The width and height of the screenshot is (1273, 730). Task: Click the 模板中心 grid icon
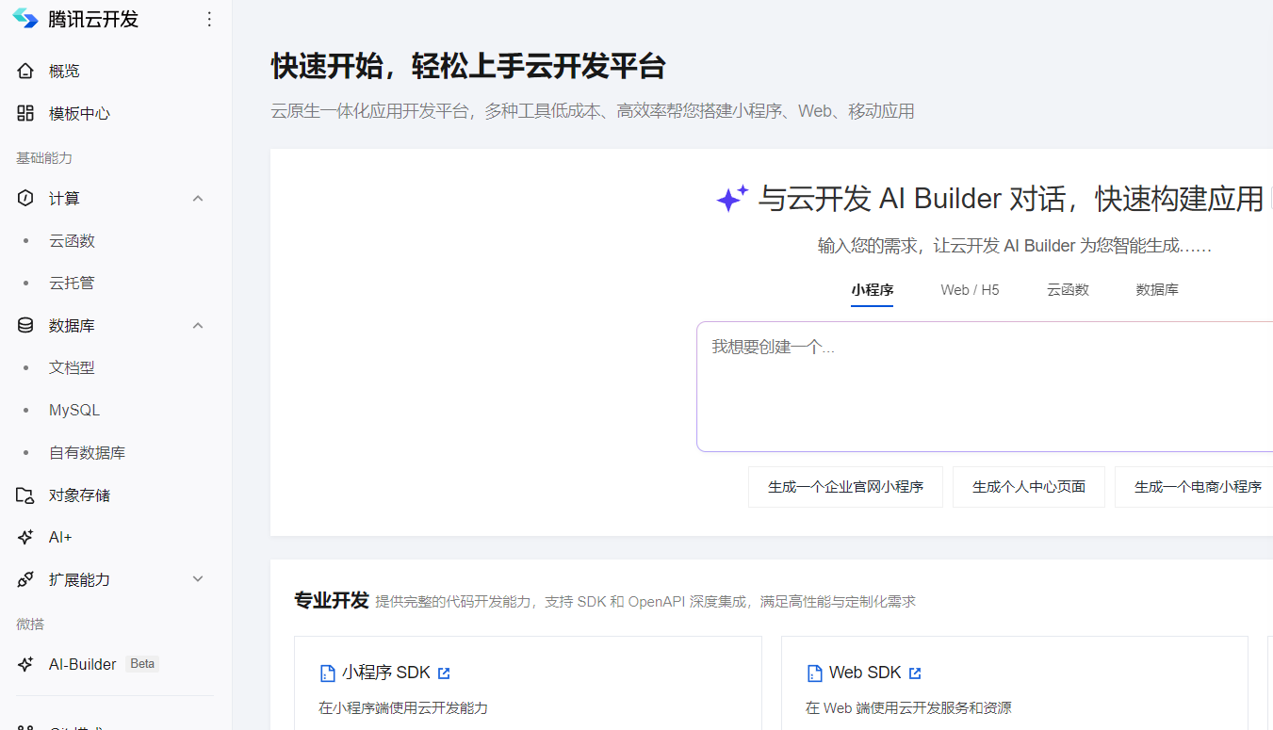coord(25,113)
